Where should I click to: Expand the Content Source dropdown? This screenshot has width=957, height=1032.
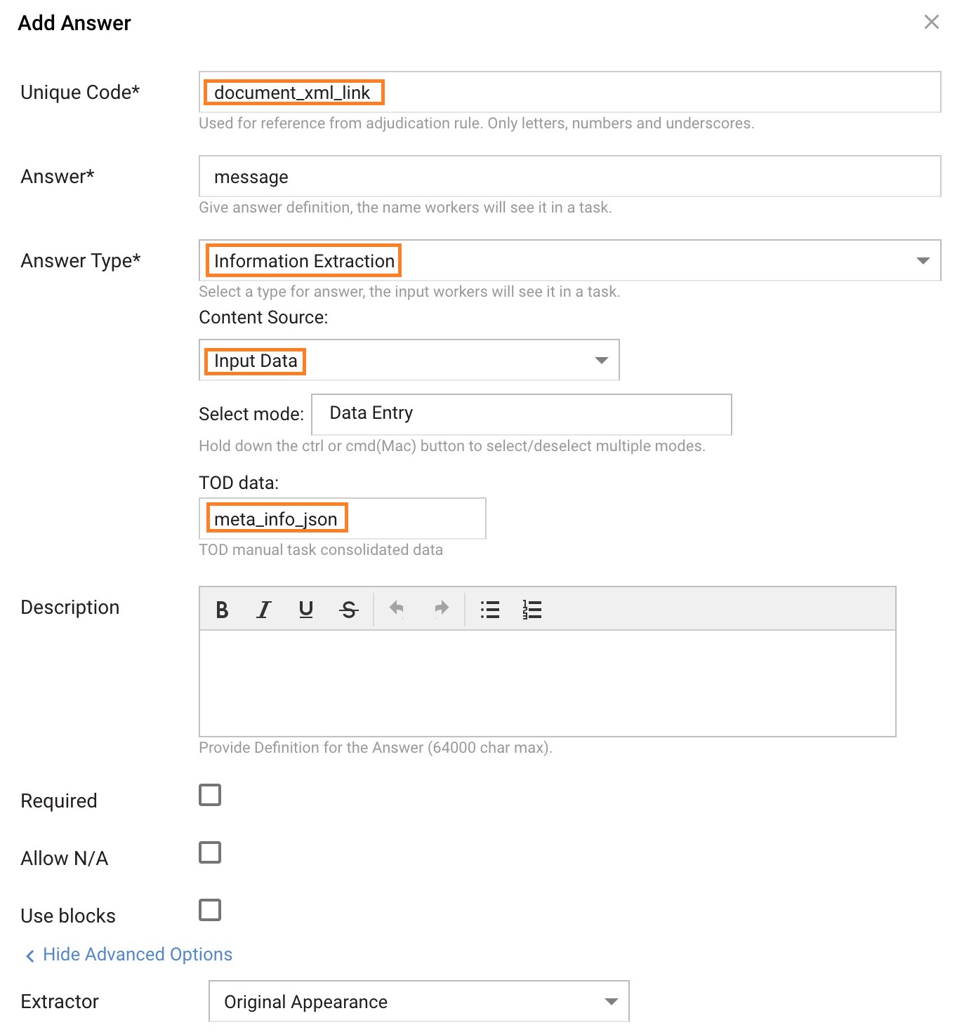[409, 360]
